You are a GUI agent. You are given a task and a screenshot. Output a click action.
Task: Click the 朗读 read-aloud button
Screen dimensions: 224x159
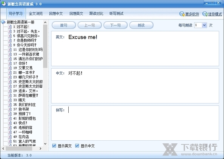tap(141, 25)
